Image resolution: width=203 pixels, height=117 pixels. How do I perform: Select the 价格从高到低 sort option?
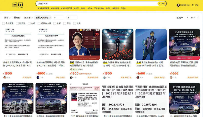pos(44,18)
